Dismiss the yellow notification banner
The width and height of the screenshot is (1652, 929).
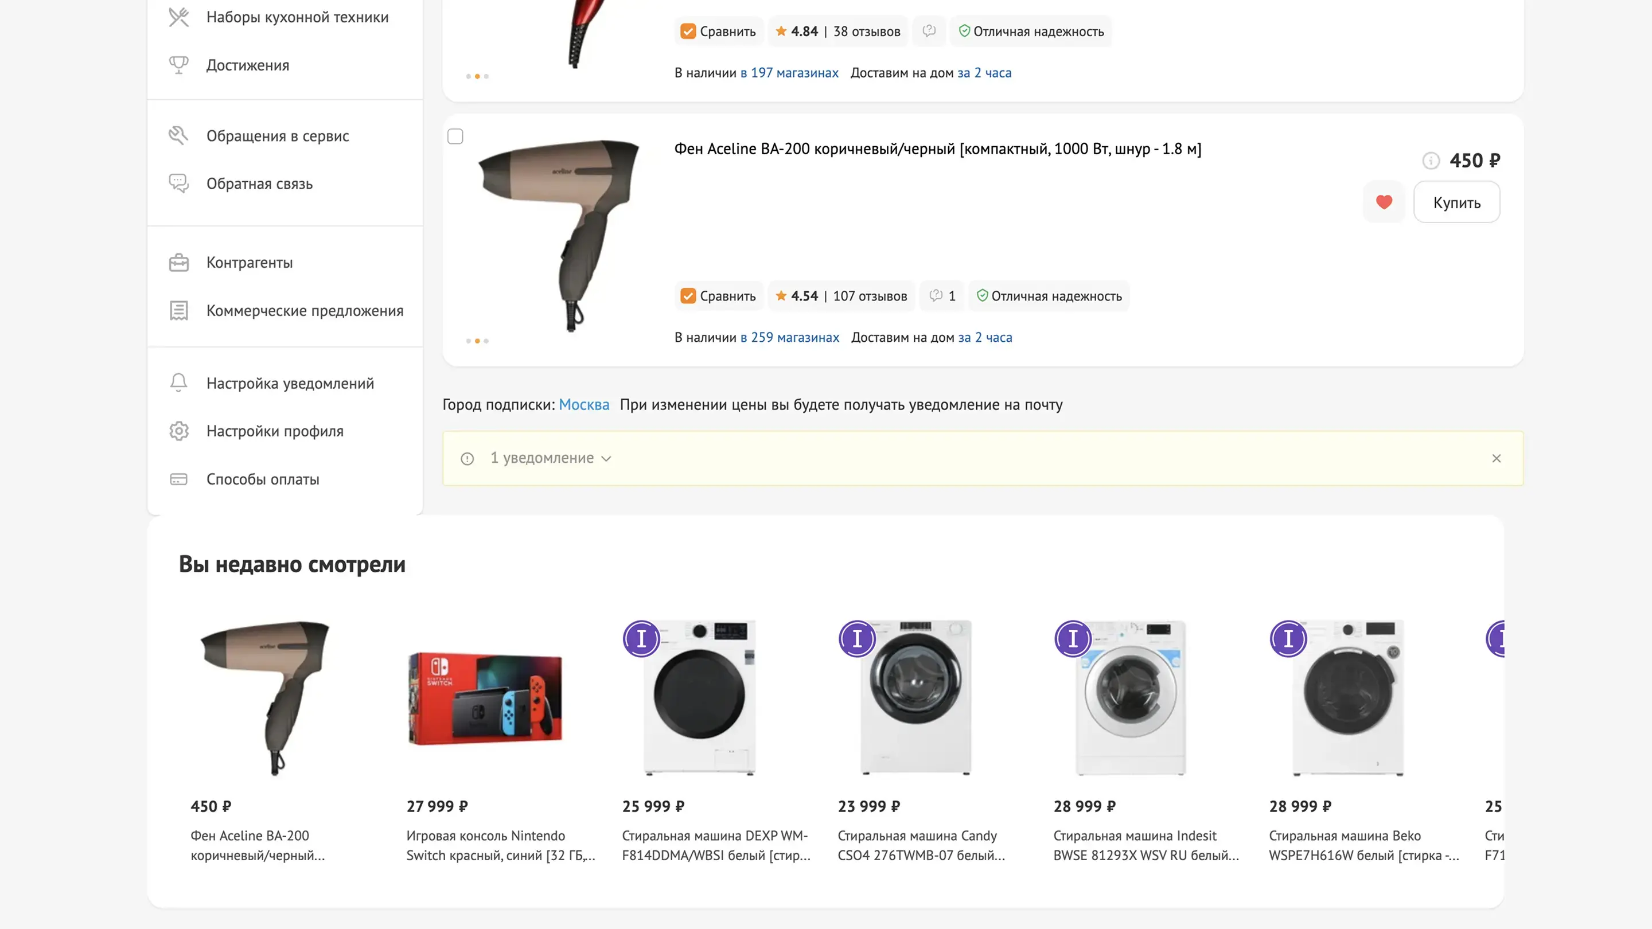tap(1496, 458)
